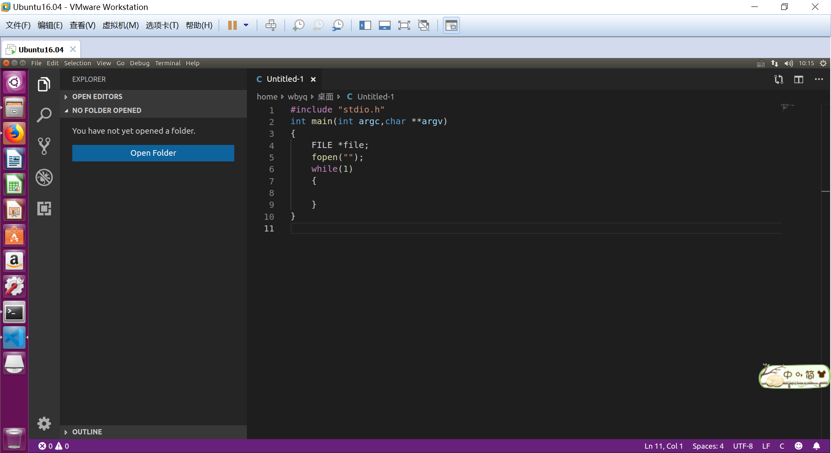Viewport: 831px width, 453px height.
Task: Click the Open Folder button
Action: pos(153,153)
